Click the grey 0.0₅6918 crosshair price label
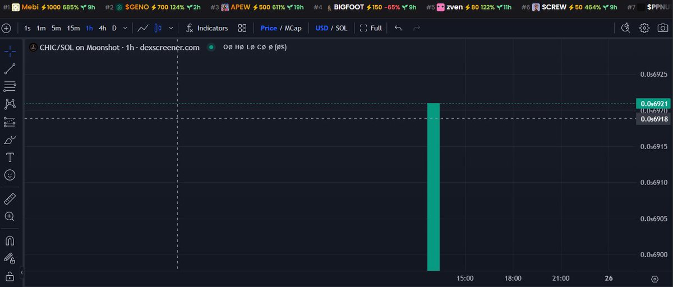The image size is (673, 287). [653, 119]
